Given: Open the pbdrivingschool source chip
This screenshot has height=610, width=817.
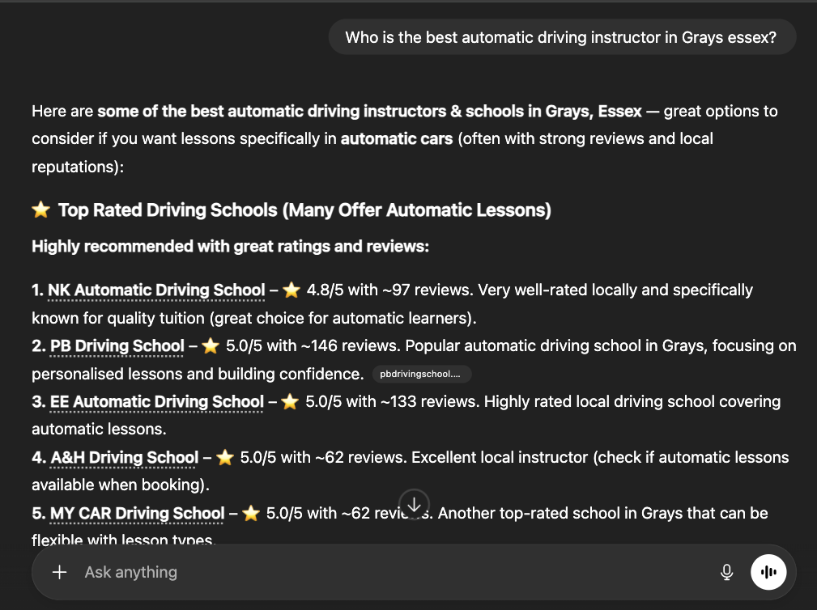Looking at the screenshot, I should [x=420, y=374].
